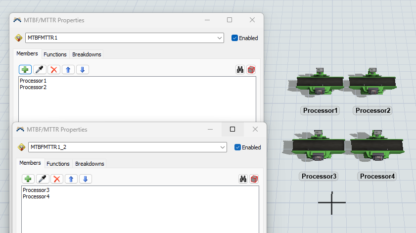Select Members tab in MTBFMTTR1_2 window

pos(30,163)
